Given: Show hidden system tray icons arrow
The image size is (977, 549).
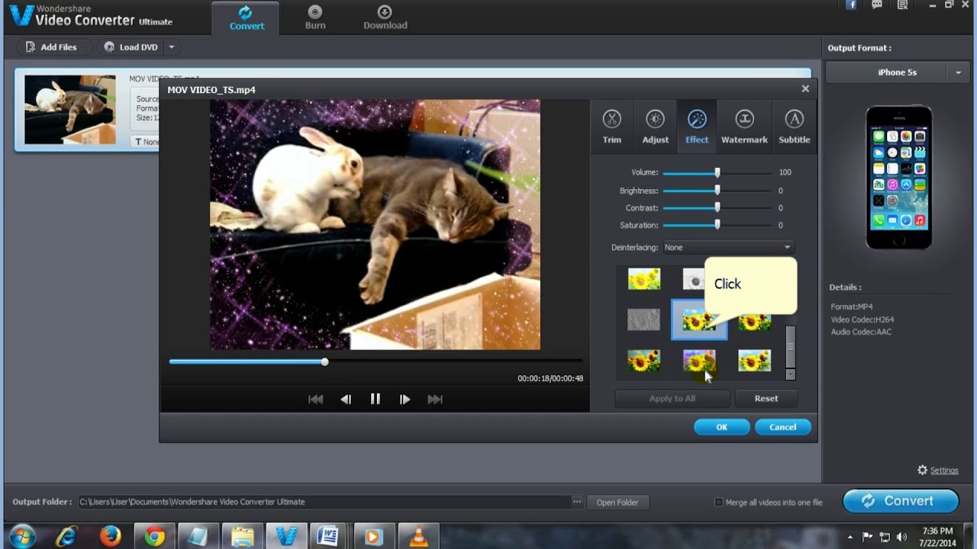Looking at the screenshot, I should coord(850,537).
